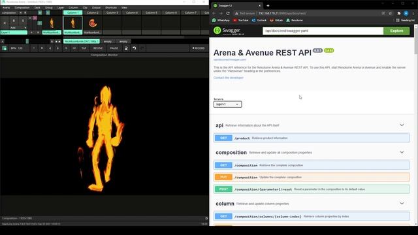Bookmark this page with the star icon
The height and width of the screenshot is (235, 418).
pos(391,13)
